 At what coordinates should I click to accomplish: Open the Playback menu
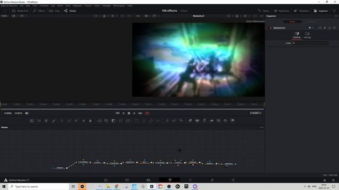pos(77,6)
